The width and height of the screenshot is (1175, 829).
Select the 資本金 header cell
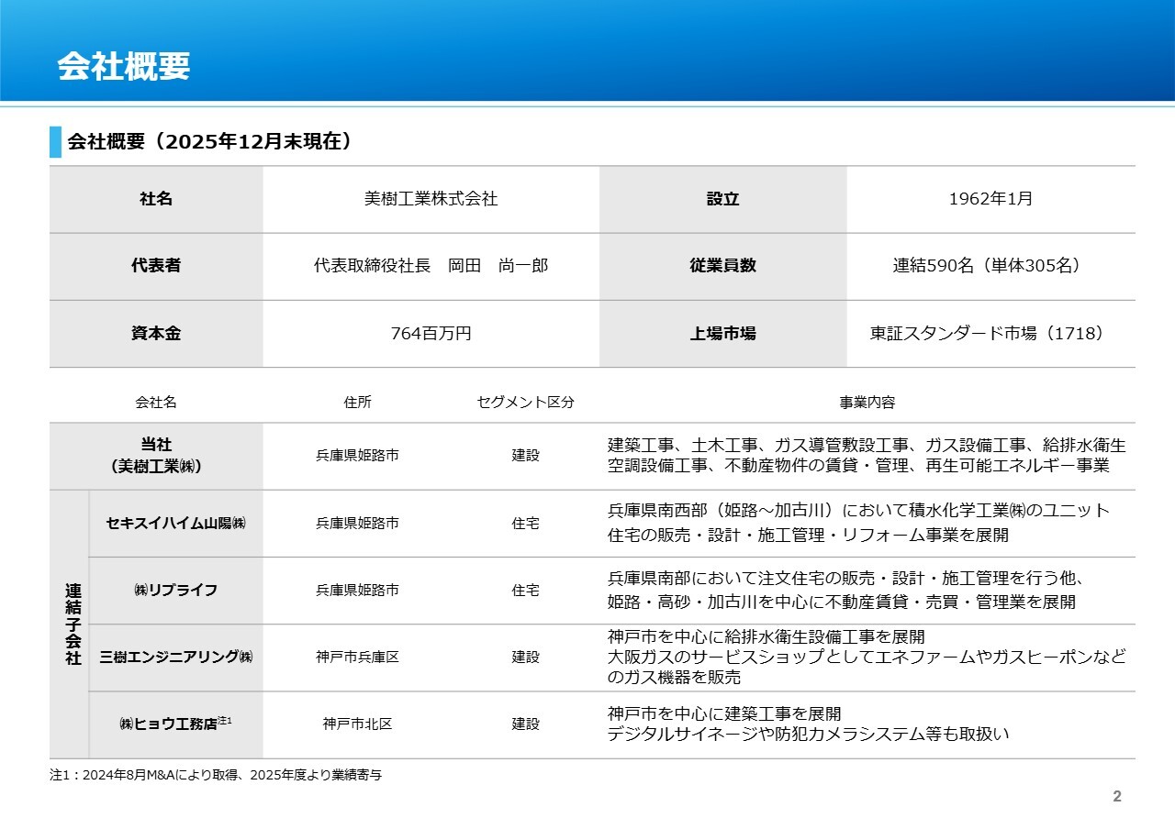pos(154,334)
